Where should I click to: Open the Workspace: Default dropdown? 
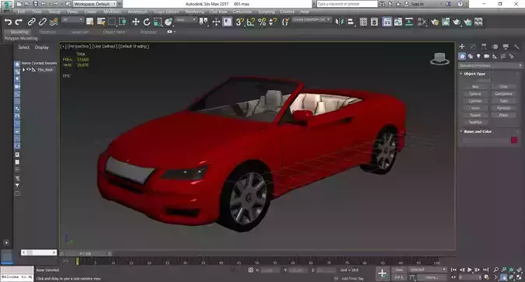95,4
